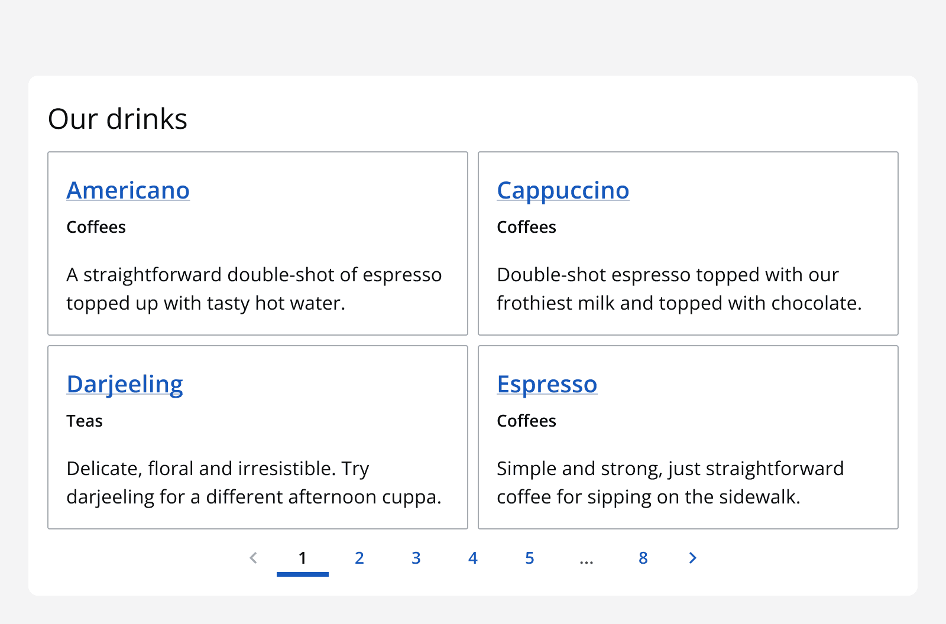
Task: Click the Coffees category label under Americano
Action: point(96,227)
